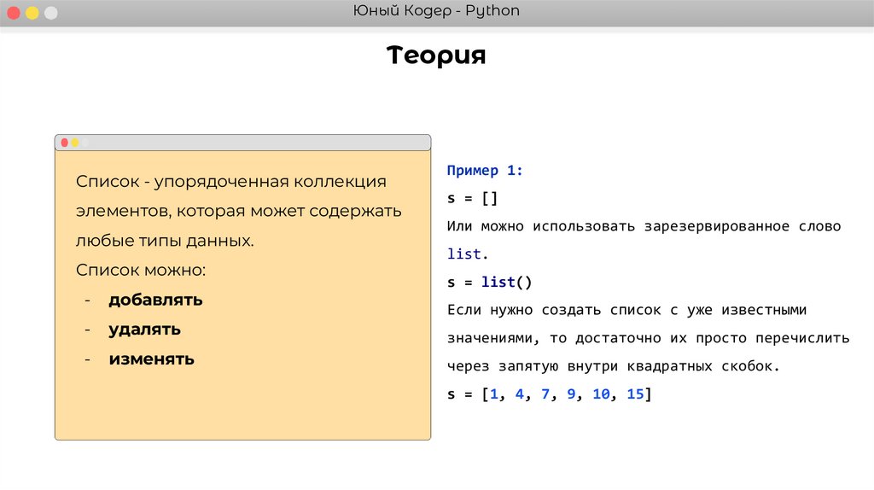Click the line 'через запятую внутри квадратных скобок.'
This screenshot has width=874, height=490.
[x=613, y=366]
